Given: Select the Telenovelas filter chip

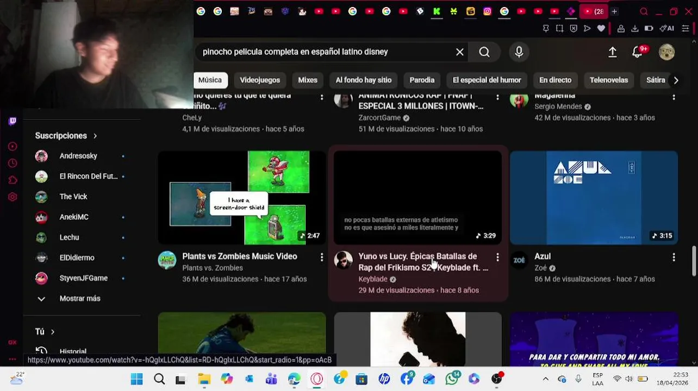Looking at the screenshot, I should pos(609,80).
